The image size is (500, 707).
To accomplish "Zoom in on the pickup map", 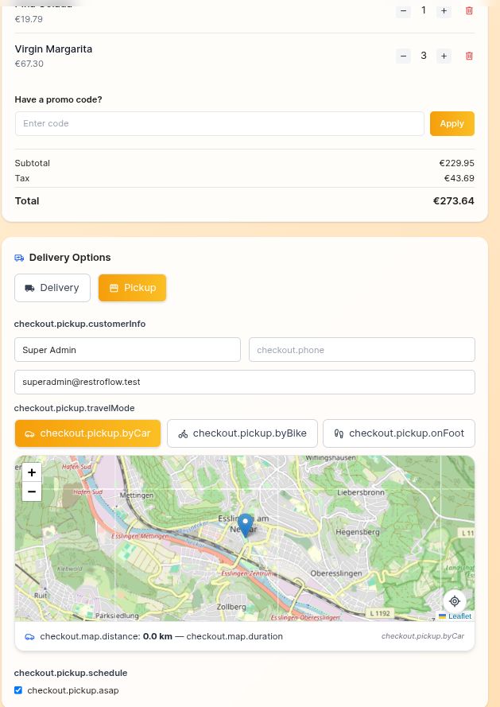I will click(x=32, y=472).
